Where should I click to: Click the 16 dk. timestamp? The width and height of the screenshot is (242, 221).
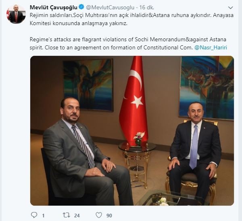(x=147, y=7)
